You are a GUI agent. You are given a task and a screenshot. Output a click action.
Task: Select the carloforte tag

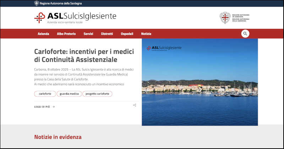click(45, 94)
